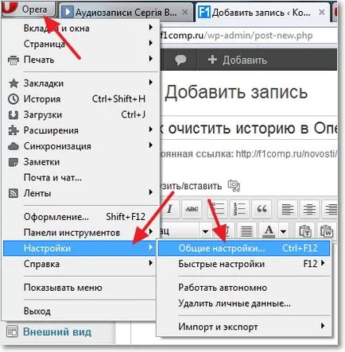This screenshot has height=352, width=345.
Task: Open the Ленты submenu
Action: click(80, 193)
